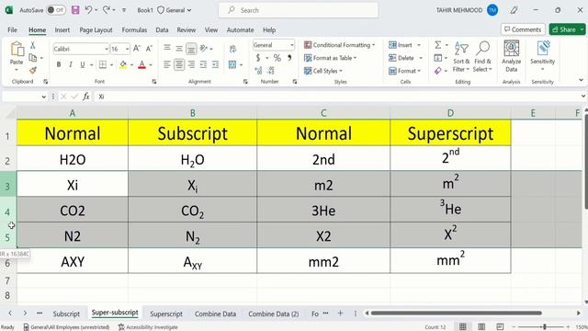Toggle Bold formatting
The image size is (588, 331).
click(59, 64)
